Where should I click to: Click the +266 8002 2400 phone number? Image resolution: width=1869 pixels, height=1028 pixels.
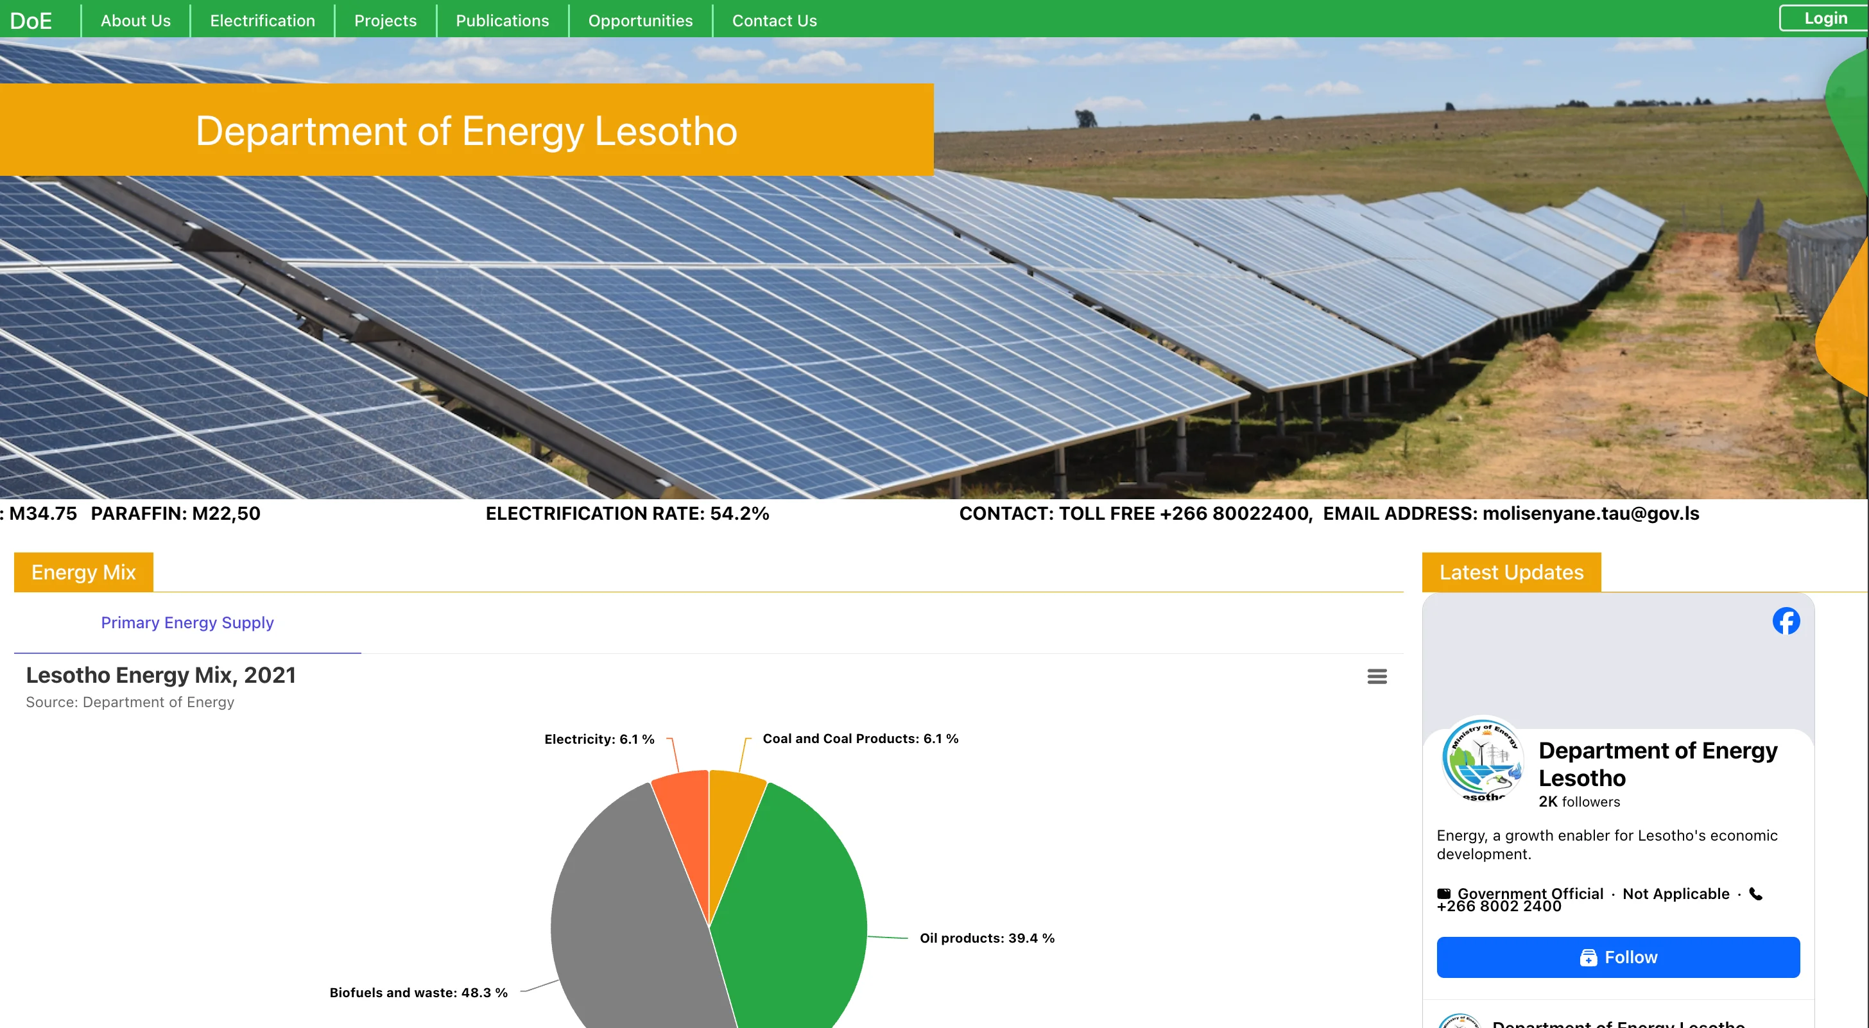coord(1498,905)
